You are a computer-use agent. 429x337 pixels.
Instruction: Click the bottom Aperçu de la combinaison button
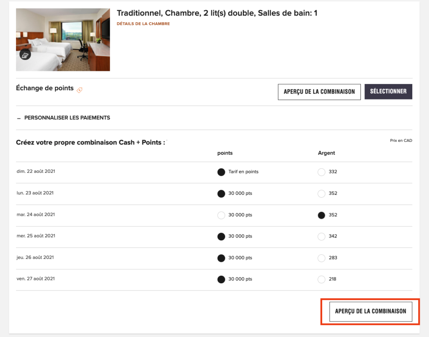click(x=370, y=311)
